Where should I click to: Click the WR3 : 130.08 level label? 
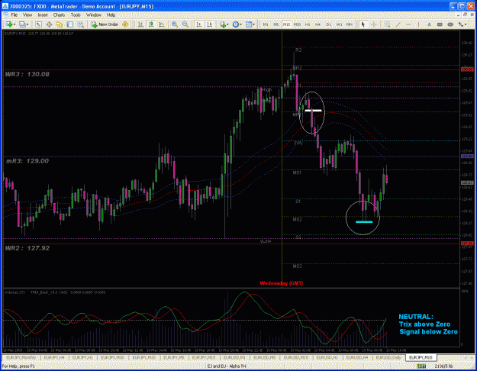(x=27, y=74)
